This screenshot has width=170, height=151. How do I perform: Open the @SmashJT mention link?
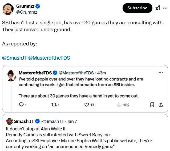[14, 58]
